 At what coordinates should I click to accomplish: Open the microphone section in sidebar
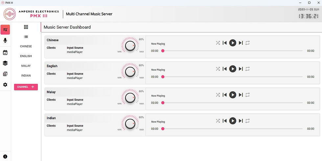coord(5,40)
